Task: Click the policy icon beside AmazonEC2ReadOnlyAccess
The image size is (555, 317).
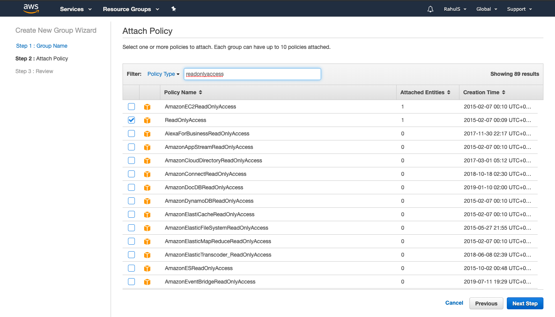Action: [x=147, y=107]
